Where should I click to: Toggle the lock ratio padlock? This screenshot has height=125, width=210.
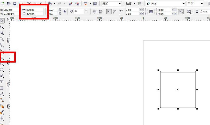(x=64, y=12)
